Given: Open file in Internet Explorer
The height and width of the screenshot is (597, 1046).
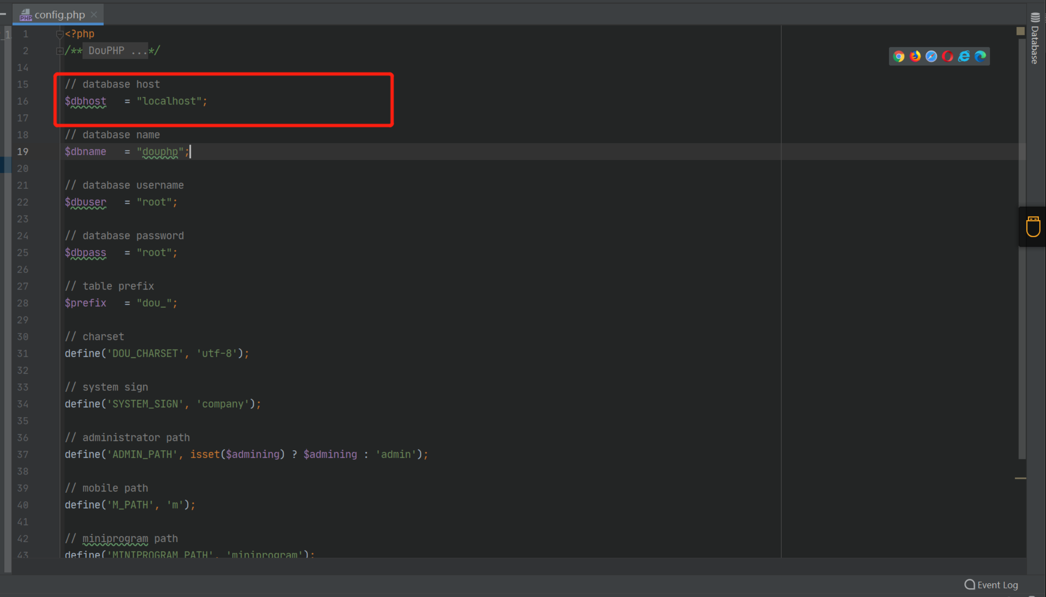Looking at the screenshot, I should pyautogui.click(x=964, y=56).
